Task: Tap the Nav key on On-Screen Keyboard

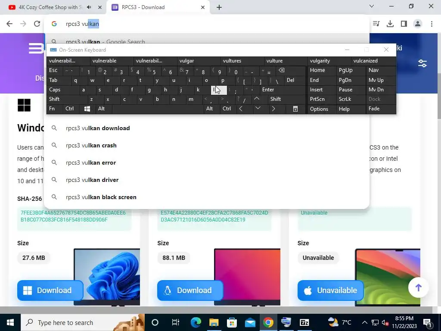Action: point(381,70)
